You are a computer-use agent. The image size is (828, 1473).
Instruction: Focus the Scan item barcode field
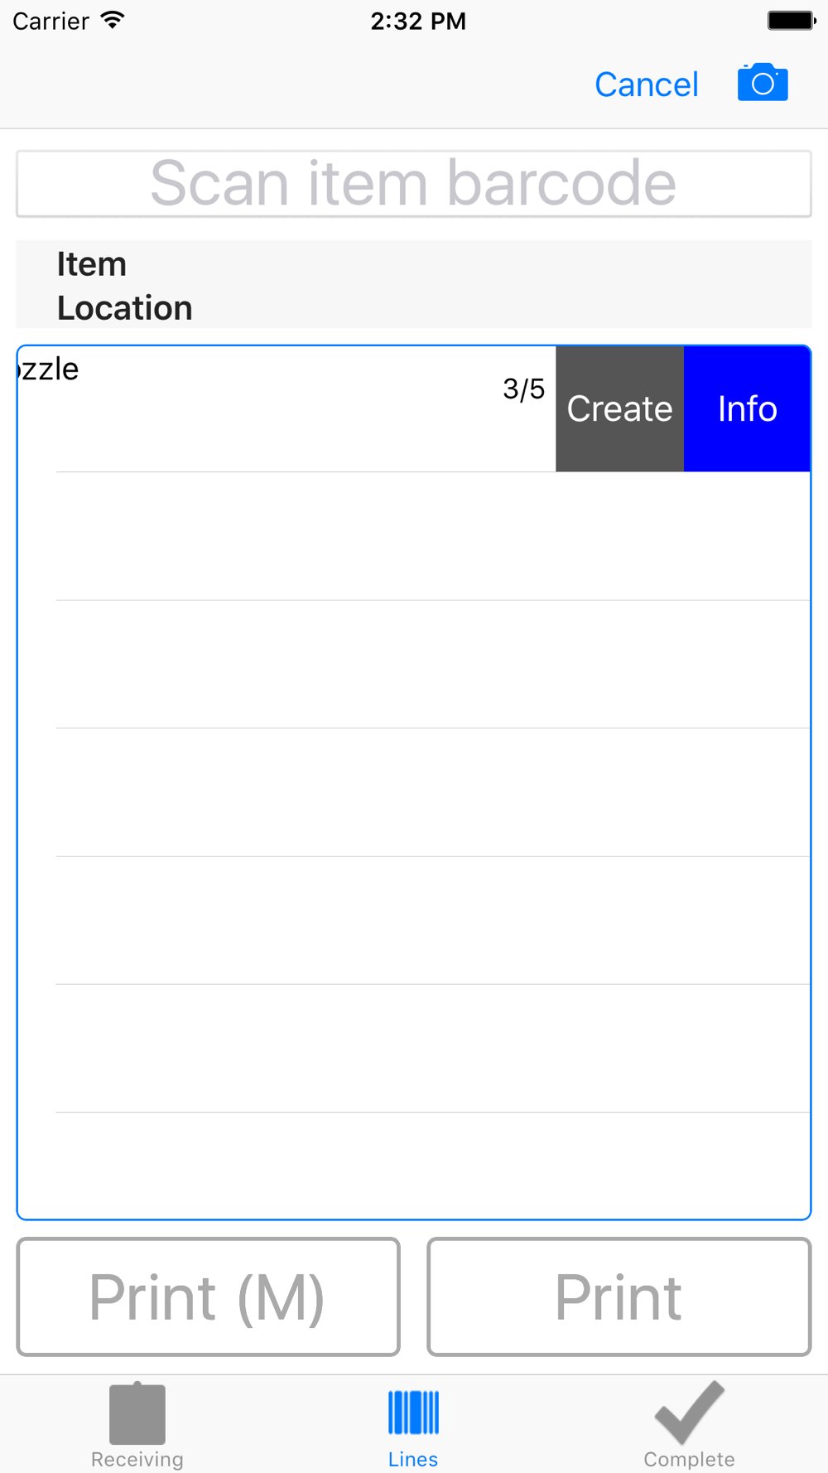414,184
